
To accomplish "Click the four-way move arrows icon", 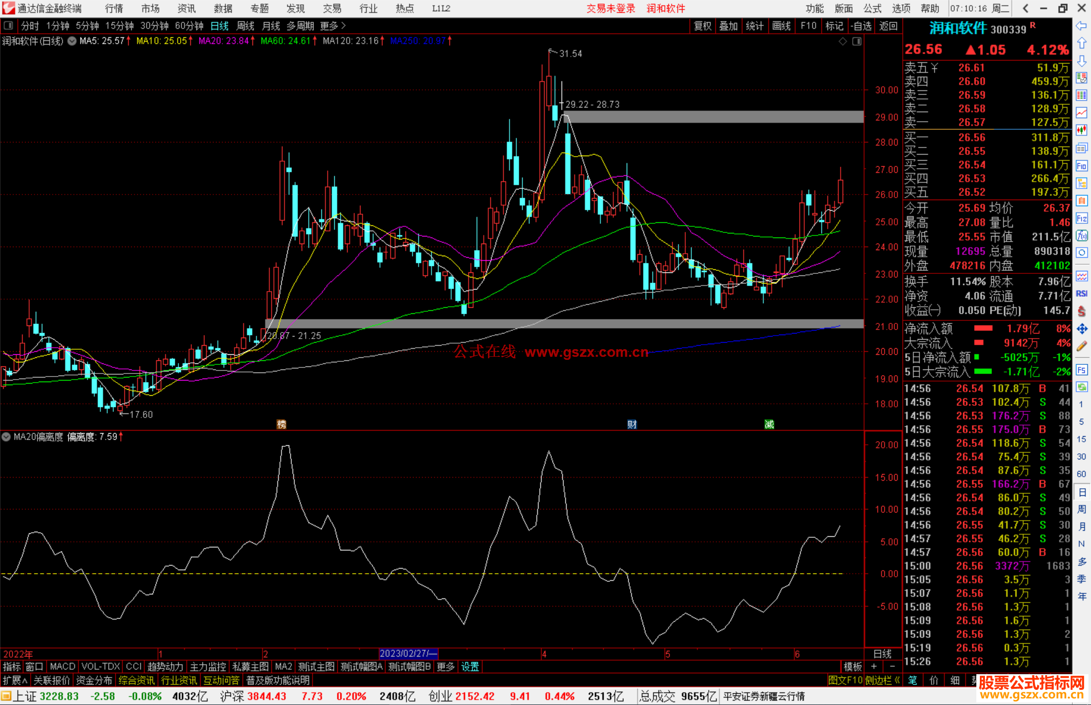I will [x=1081, y=329].
